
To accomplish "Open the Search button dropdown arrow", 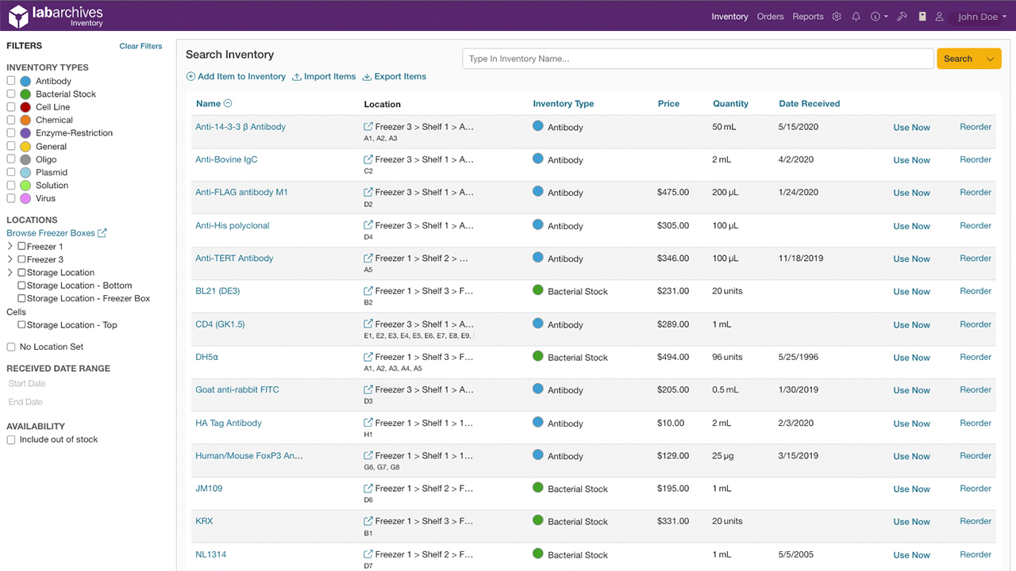I will [x=990, y=59].
